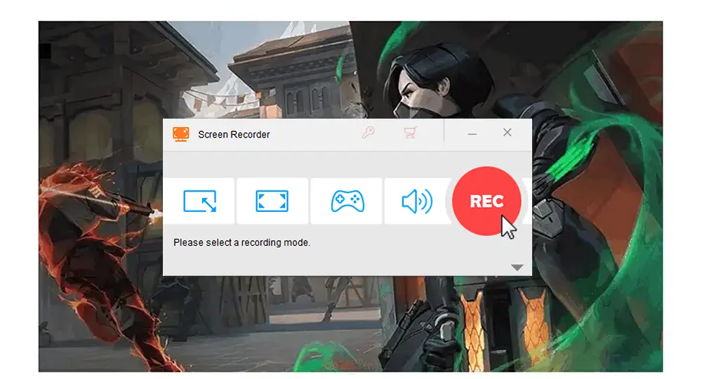The image size is (702, 379).
Task: Select custom region recording mode
Action: tap(199, 201)
